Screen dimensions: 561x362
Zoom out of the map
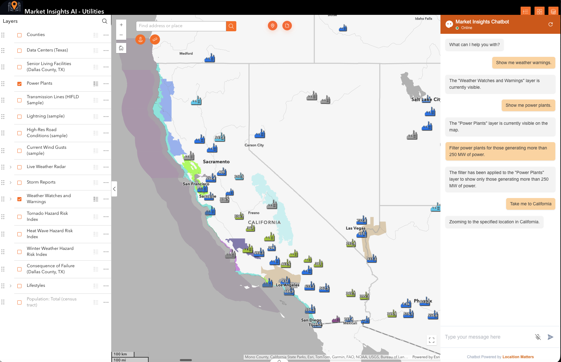pos(121,35)
